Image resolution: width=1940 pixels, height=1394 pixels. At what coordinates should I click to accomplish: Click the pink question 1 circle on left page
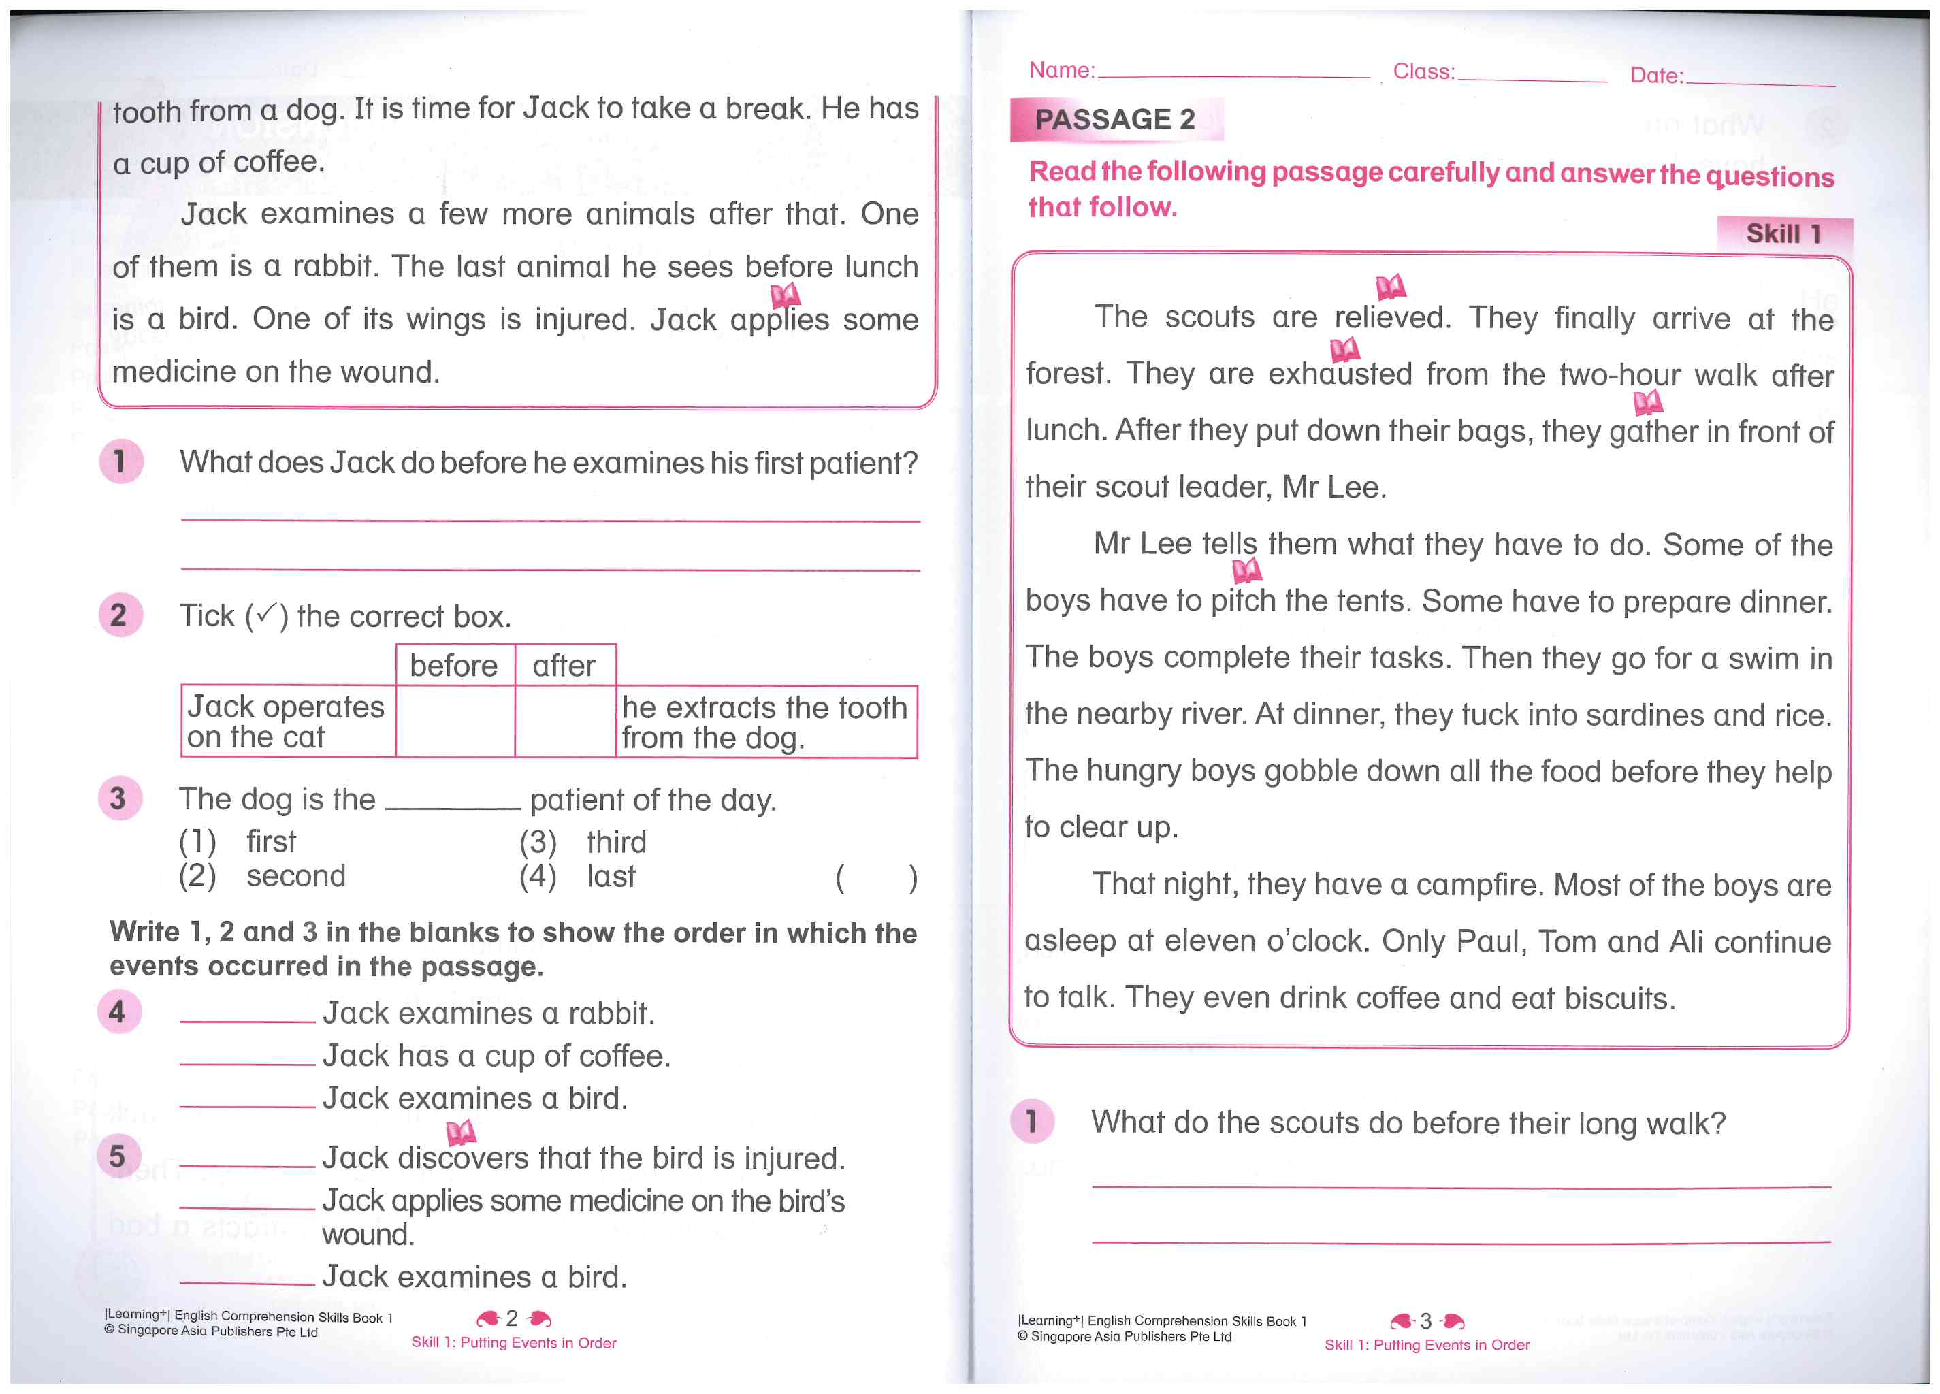[x=120, y=461]
